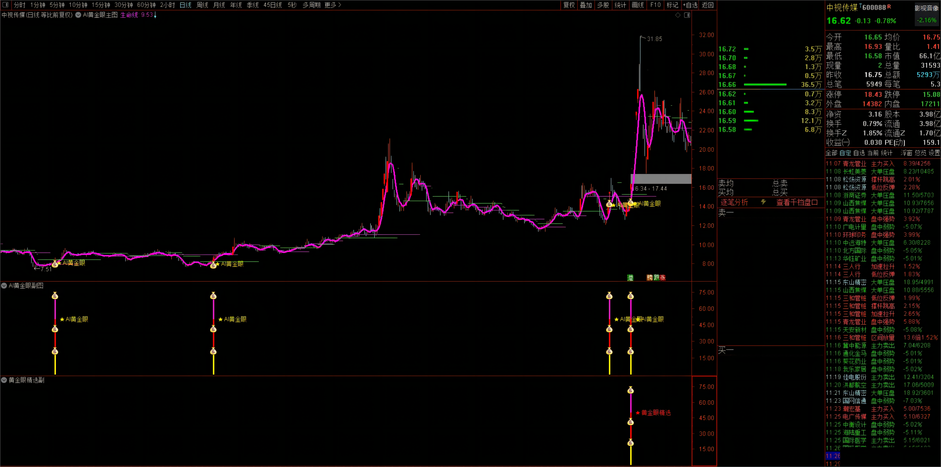Click the 港 badge at chart bottom

630,278
